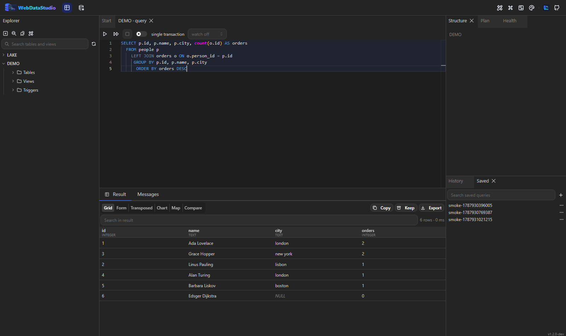
Task: Click the run-all double arrow icon
Action: 116,34
